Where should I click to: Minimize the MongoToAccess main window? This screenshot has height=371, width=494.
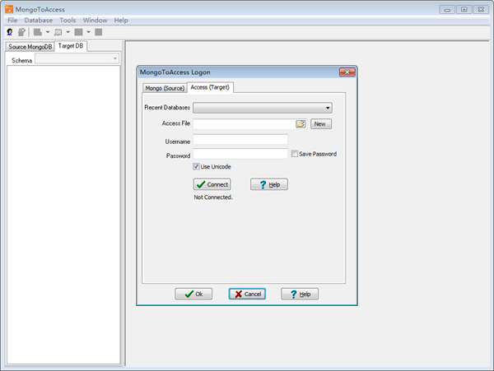point(447,9)
